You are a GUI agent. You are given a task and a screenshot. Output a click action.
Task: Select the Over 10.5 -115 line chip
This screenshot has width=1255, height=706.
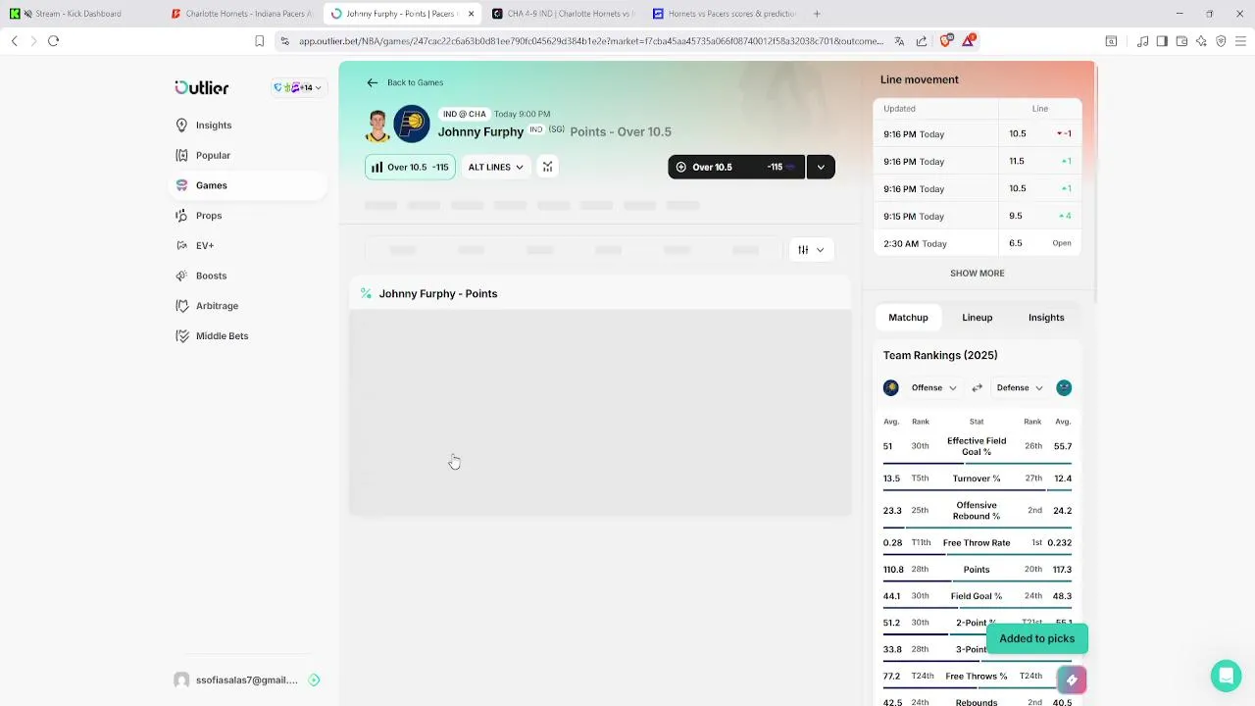tap(410, 167)
